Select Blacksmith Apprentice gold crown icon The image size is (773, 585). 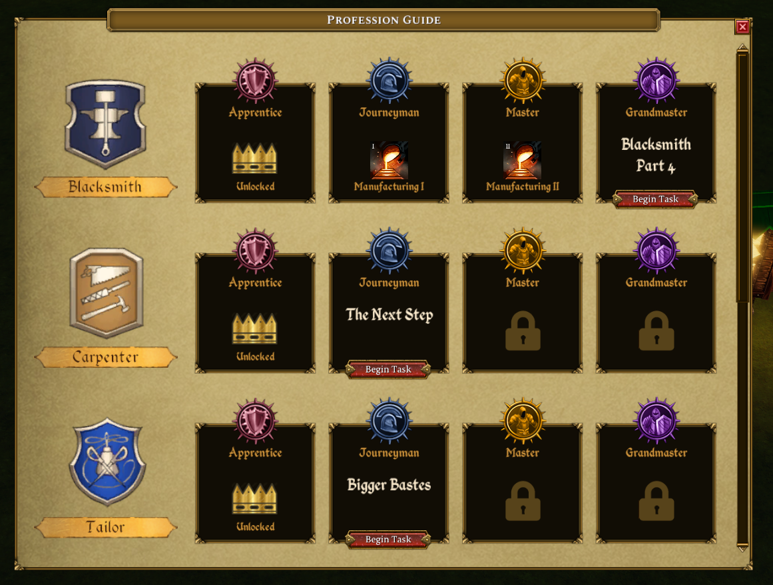(x=254, y=159)
